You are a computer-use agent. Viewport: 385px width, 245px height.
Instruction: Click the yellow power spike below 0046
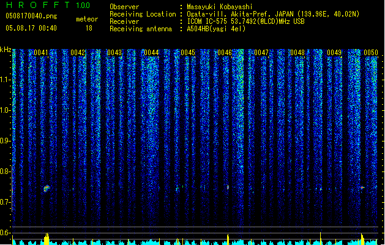[x=228, y=239]
